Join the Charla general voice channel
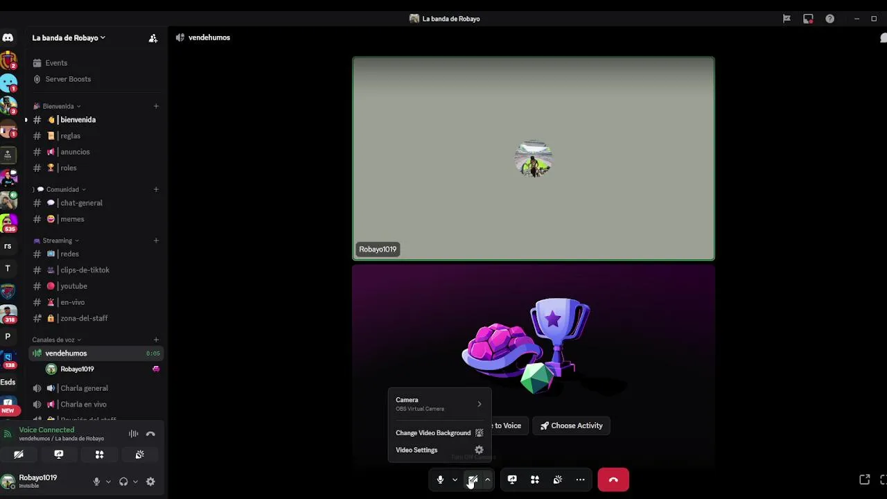This screenshot has width=887, height=499. click(x=96, y=388)
